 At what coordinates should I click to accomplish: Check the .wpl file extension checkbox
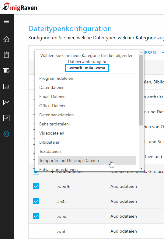point(36,231)
